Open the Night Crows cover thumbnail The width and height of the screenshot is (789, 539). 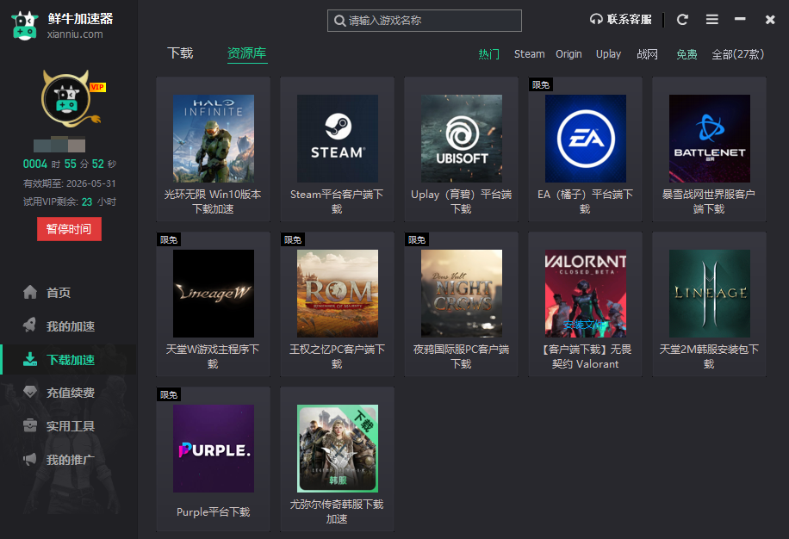click(462, 293)
